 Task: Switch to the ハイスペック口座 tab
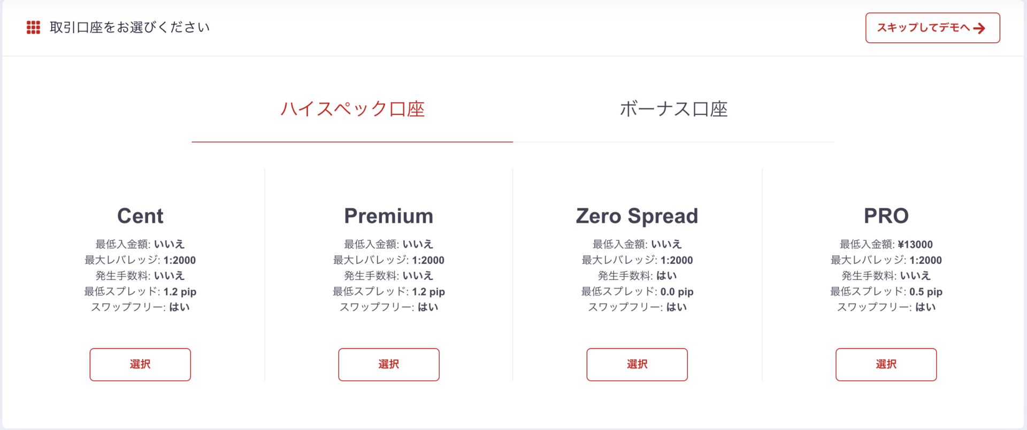pyautogui.click(x=352, y=110)
